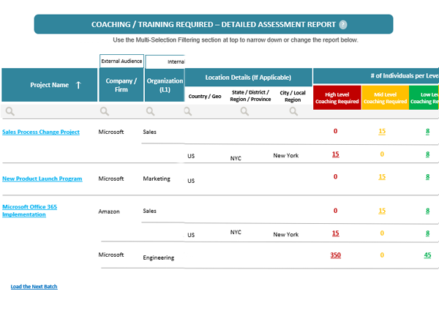Screen dimensions: 439x311
Task: Click the search icon under Country / Geo column
Action: [x=188, y=111]
